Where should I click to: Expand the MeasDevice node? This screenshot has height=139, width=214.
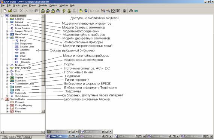tap(7, 34)
